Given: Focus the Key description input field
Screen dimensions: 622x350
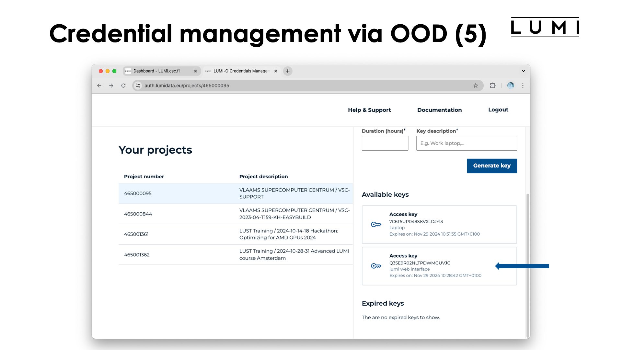Looking at the screenshot, I should tap(466, 143).
